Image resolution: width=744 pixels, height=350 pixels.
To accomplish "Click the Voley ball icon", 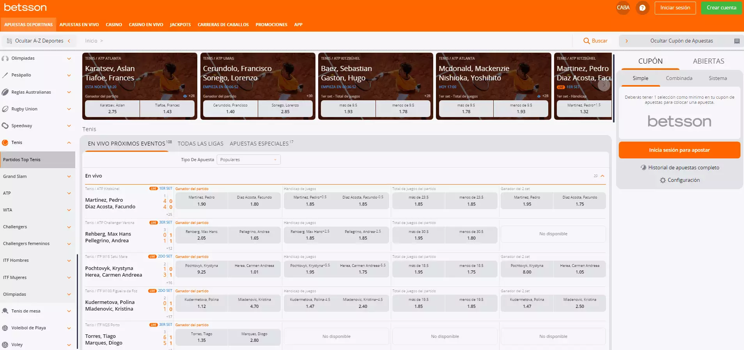I will point(5,345).
